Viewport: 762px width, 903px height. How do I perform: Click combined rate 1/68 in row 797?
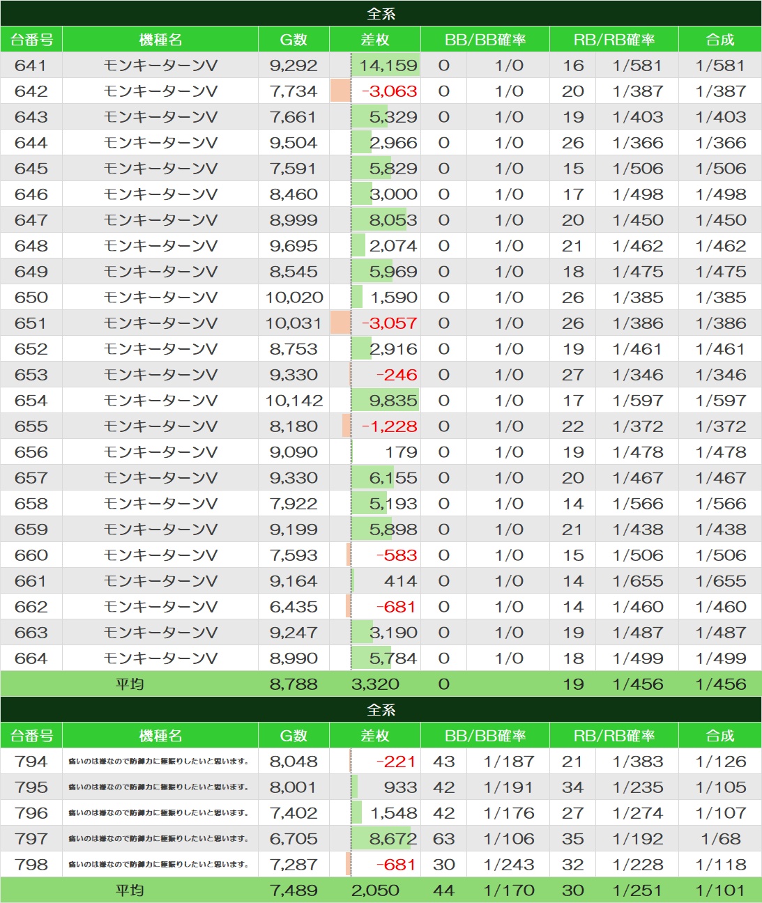click(x=720, y=839)
